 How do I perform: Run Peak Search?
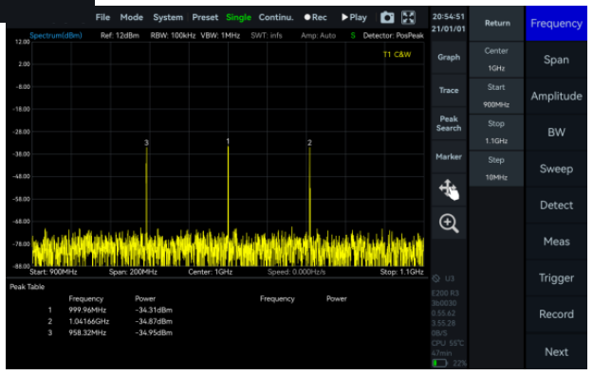point(449,123)
